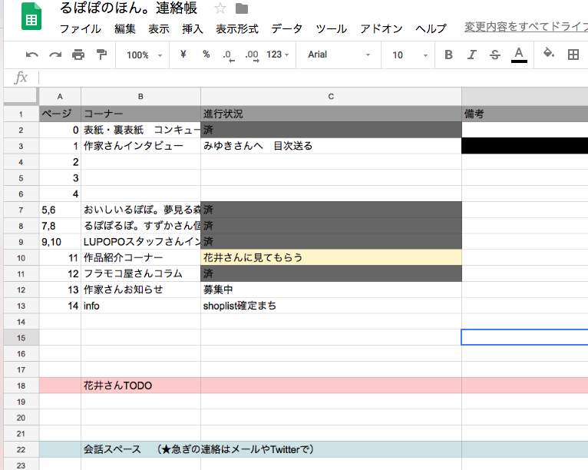588x470 pixels.
Task: Select cell 9,10 in column A
Action: click(60, 242)
